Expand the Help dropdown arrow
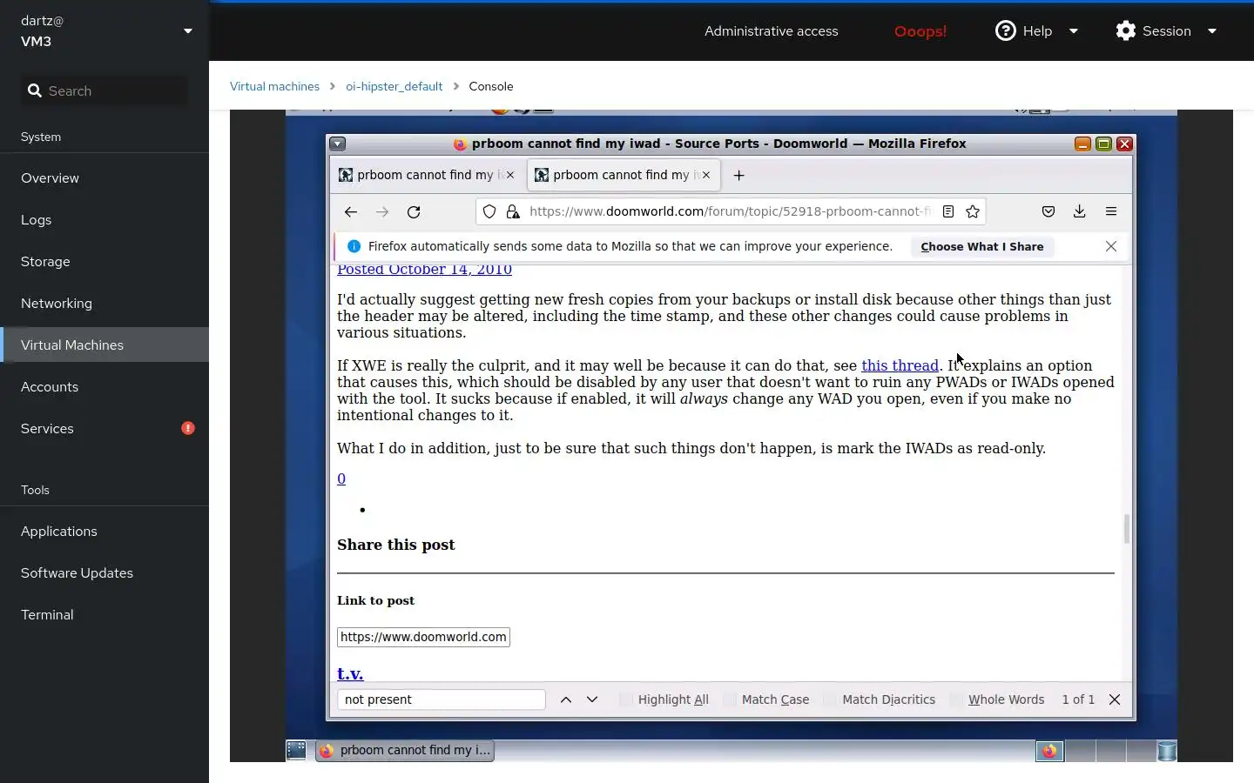The height and width of the screenshot is (783, 1254). coord(1074,31)
